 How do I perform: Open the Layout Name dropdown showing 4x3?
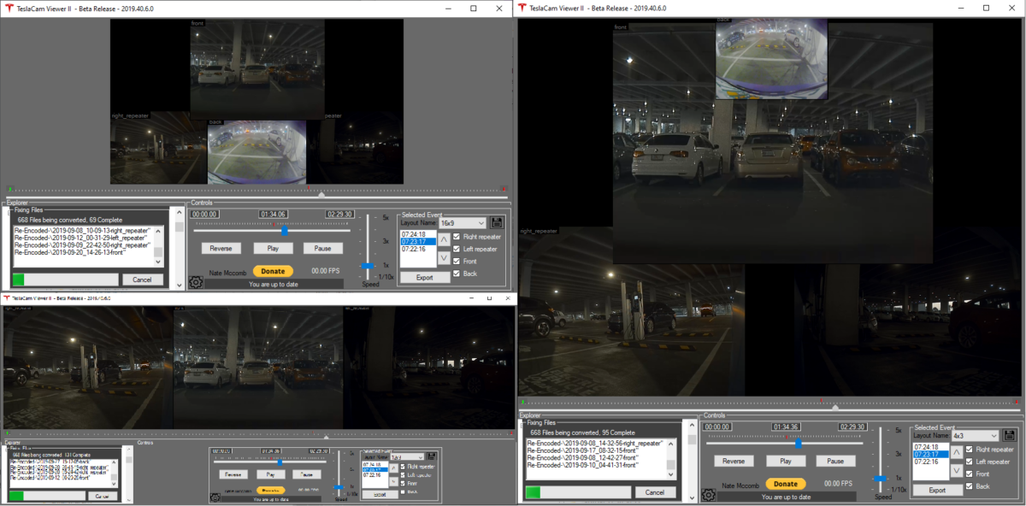(976, 435)
